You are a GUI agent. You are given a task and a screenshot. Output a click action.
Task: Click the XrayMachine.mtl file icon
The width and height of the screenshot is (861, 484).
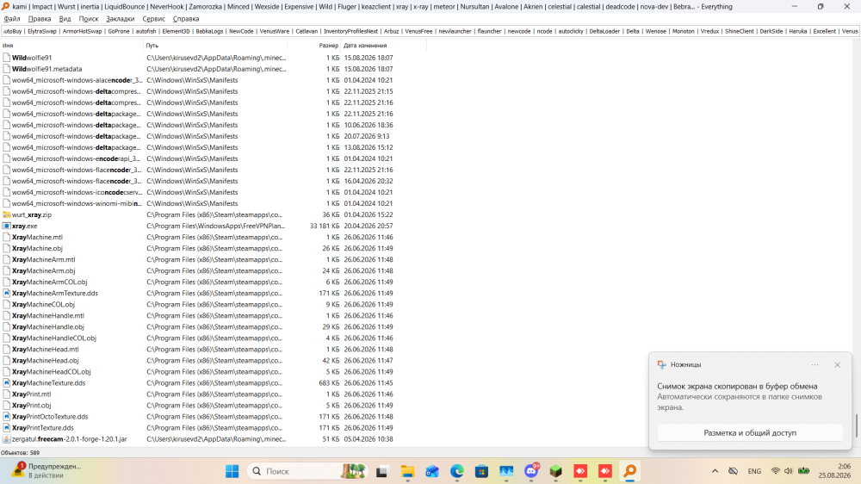[7, 238]
